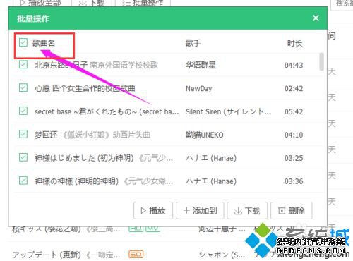
Task: Uncheck the 梦回还 song checkbox
Action: pos(23,134)
